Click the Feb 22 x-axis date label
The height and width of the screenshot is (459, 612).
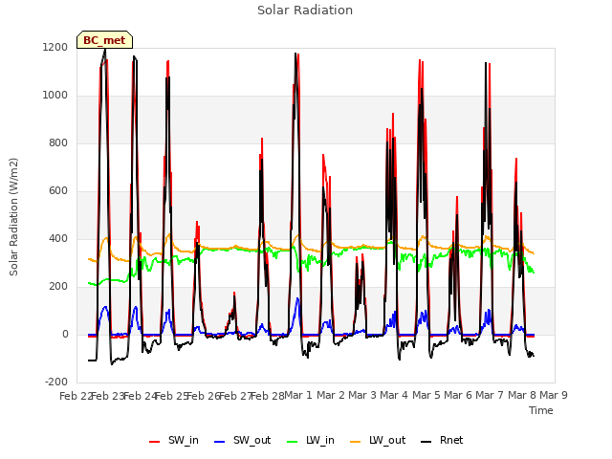[76, 396]
